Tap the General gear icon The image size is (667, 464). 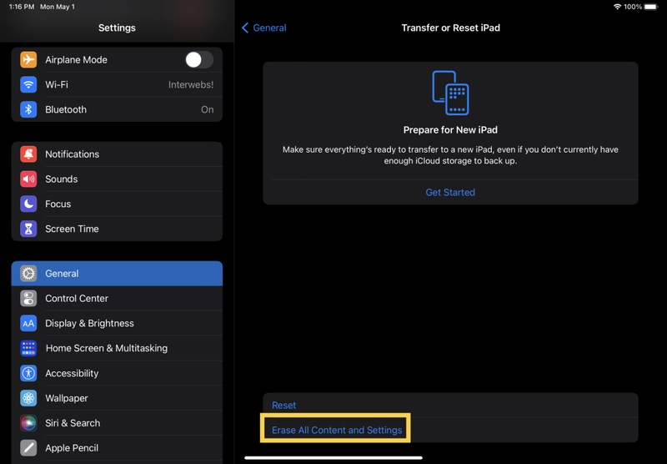pyautogui.click(x=28, y=273)
